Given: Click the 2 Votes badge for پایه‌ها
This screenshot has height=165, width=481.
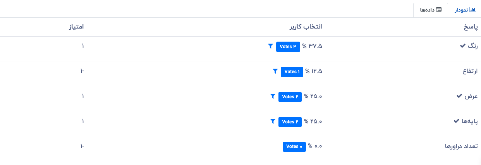Looking at the screenshot, I should pyautogui.click(x=290, y=122).
